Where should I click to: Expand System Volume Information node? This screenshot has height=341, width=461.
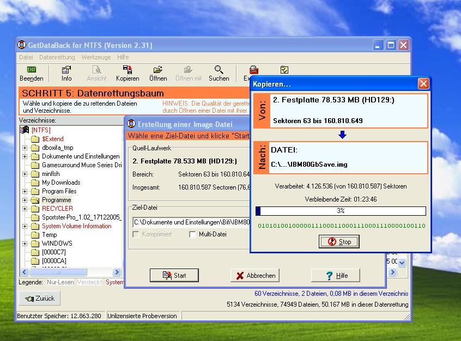point(25,227)
